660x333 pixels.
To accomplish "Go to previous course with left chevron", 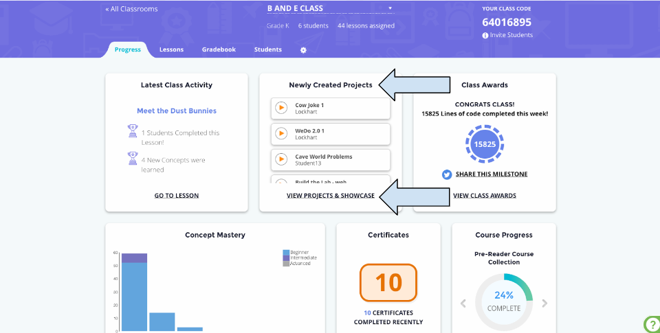I will pos(463,303).
